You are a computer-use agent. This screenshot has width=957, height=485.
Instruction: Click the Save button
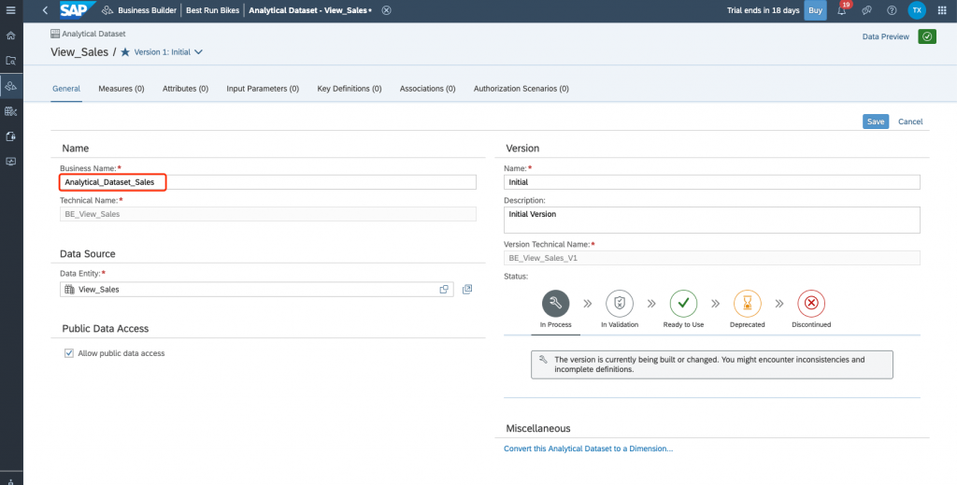[x=876, y=121]
